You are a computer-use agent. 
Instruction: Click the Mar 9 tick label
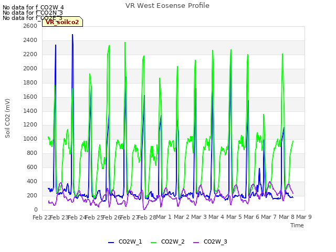(x=304, y=217)
